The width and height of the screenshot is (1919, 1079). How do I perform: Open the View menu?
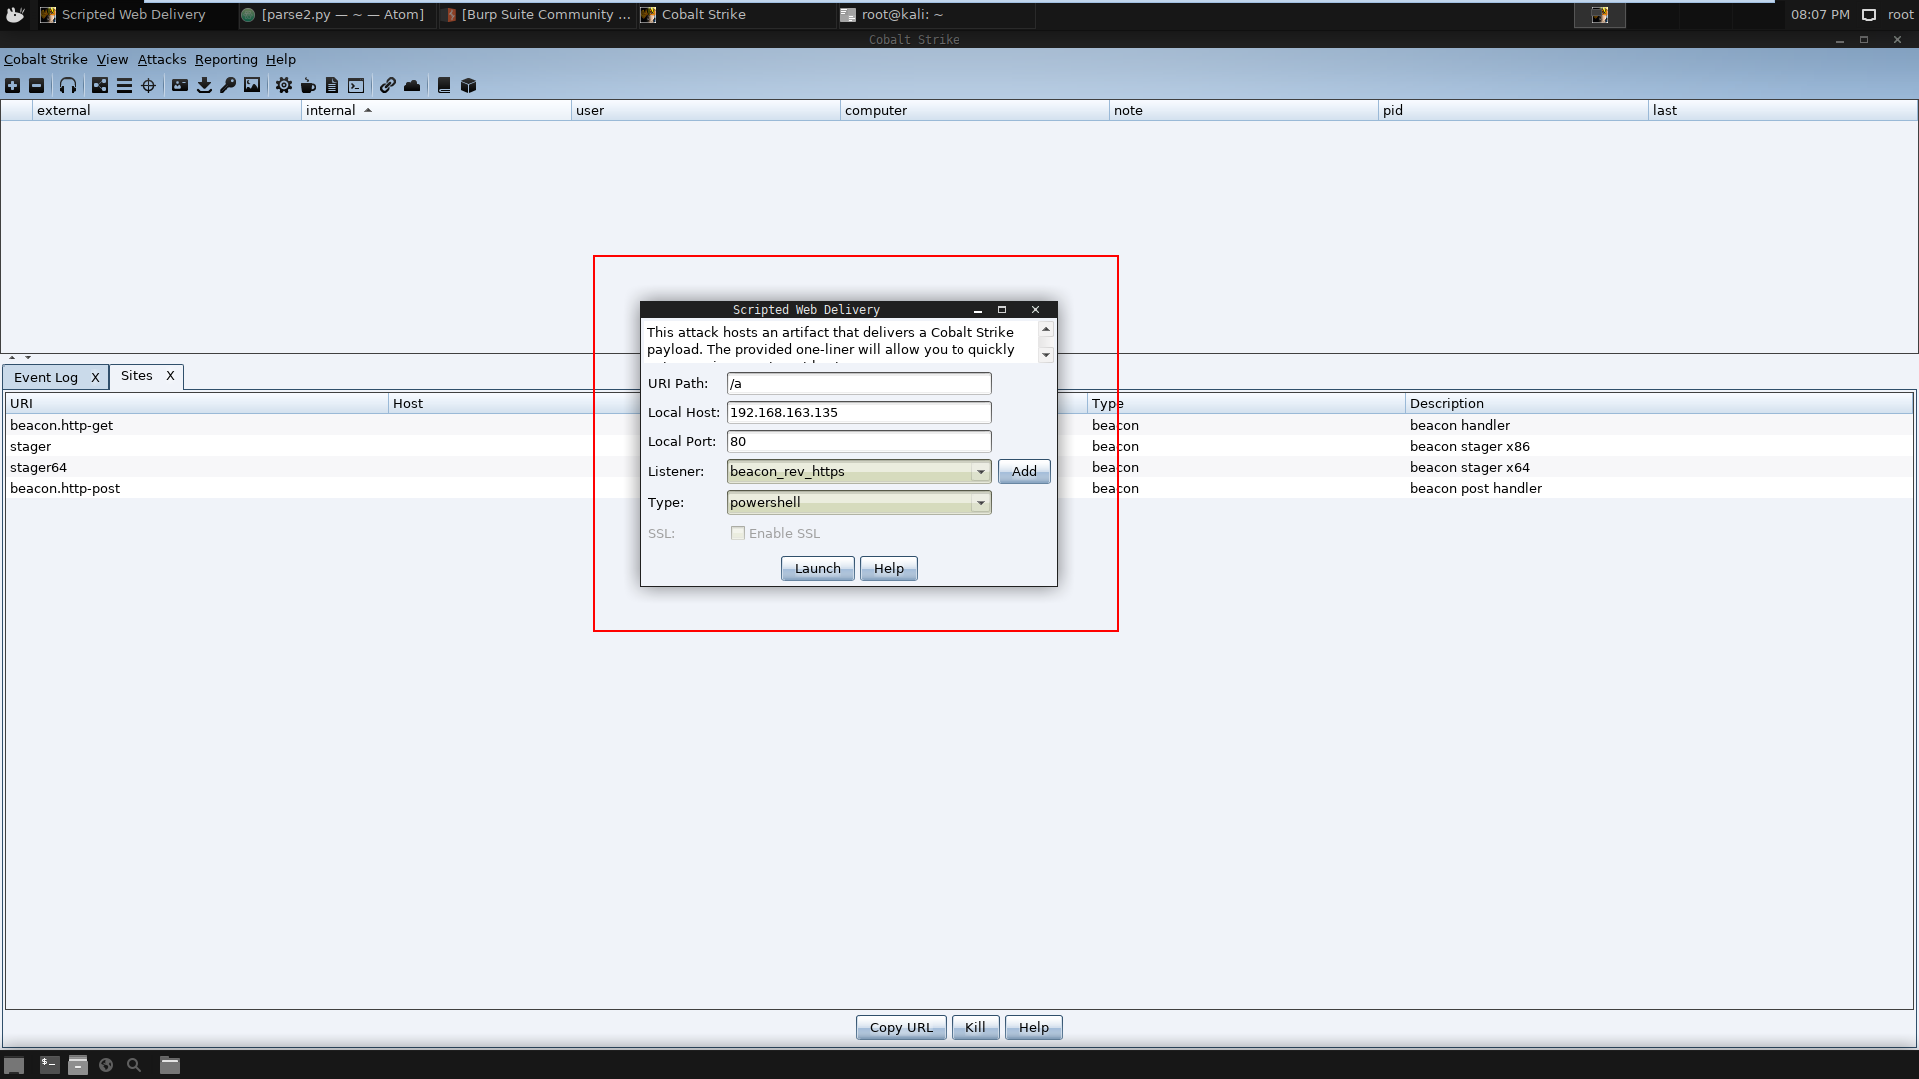[x=112, y=60]
